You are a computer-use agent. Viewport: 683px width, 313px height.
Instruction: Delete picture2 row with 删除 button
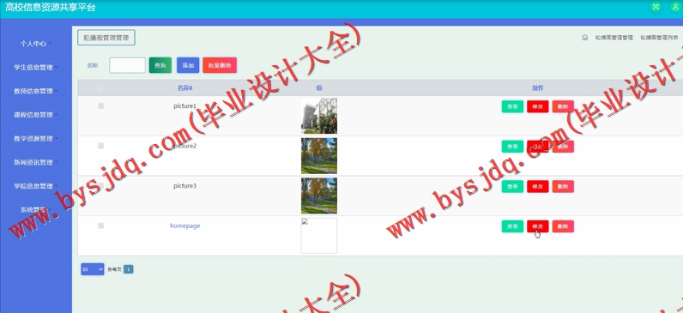point(563,147)
